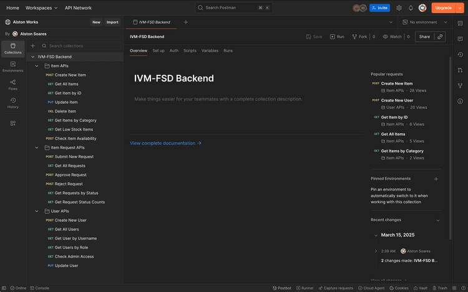Collapse the Item APIs folder
Screen dimensions: 468x292
(37, 65)
